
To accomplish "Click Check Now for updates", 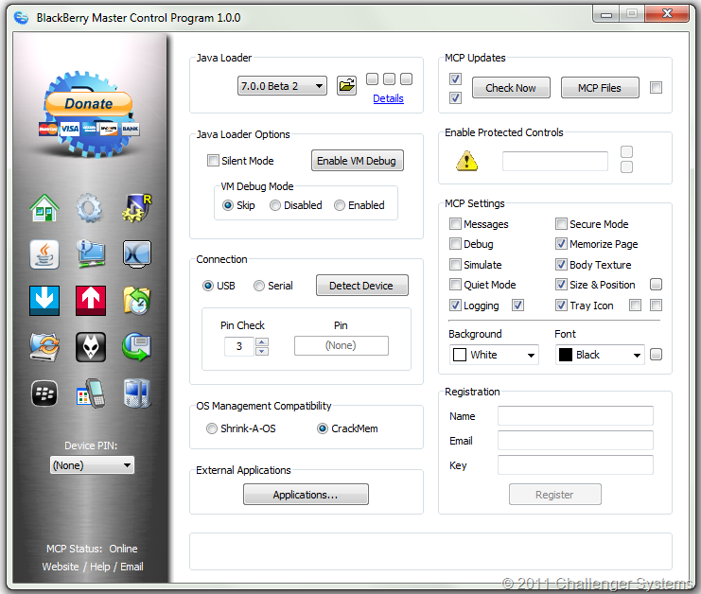I will [511, 88].
